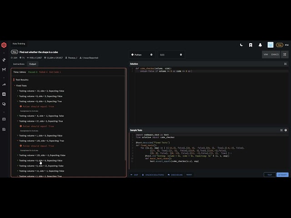Image resolution: width=291 pixels, height=218 pixels.
Task: Collapse the Fixed Tests group
Action: 20,86
